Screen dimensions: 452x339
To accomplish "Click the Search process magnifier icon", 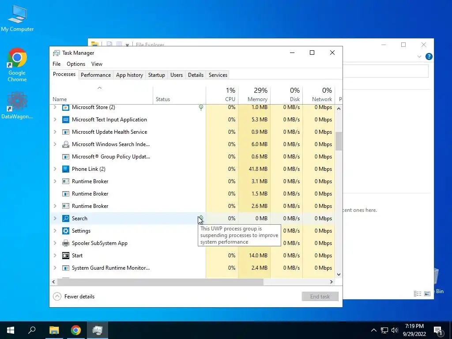I will 66,218.
